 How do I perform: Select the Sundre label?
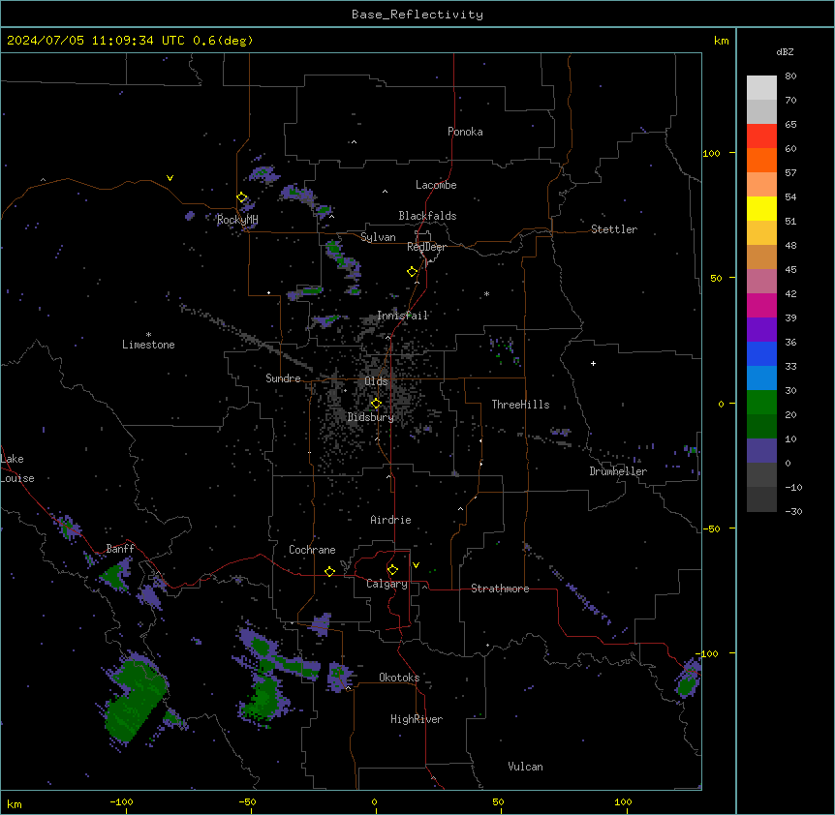pos(283,378)
